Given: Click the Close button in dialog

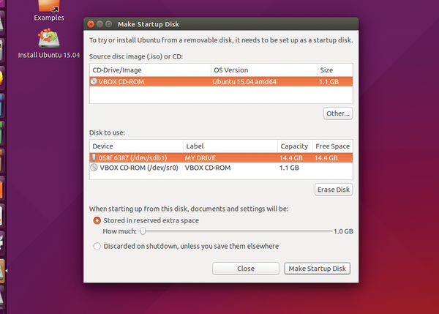Looking at the screenshot, I should (x=246, y=269).
